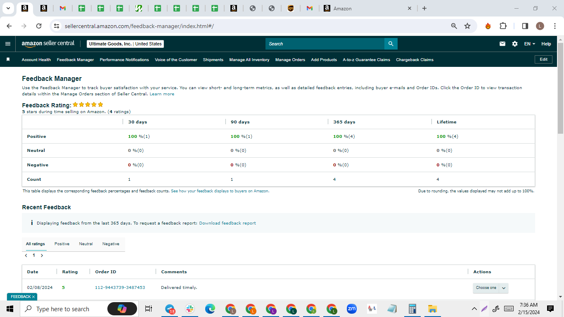Expand the EN language dropdown

(x=529, y=44)
